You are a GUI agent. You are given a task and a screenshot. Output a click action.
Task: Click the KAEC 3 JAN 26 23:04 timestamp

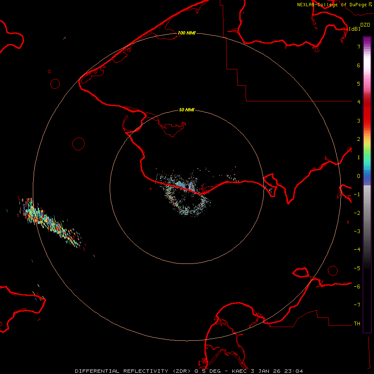(267, 371)
